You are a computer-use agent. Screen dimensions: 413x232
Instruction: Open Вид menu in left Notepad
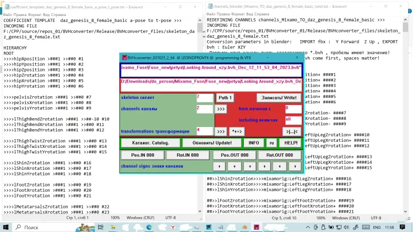pos(46,15)
